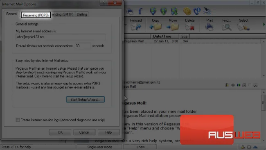Click the message list scroll down arrow
266x150 pixels.
coord(264,75)
